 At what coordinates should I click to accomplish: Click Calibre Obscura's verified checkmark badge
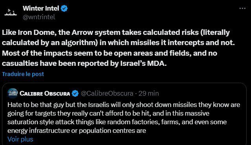75,93
